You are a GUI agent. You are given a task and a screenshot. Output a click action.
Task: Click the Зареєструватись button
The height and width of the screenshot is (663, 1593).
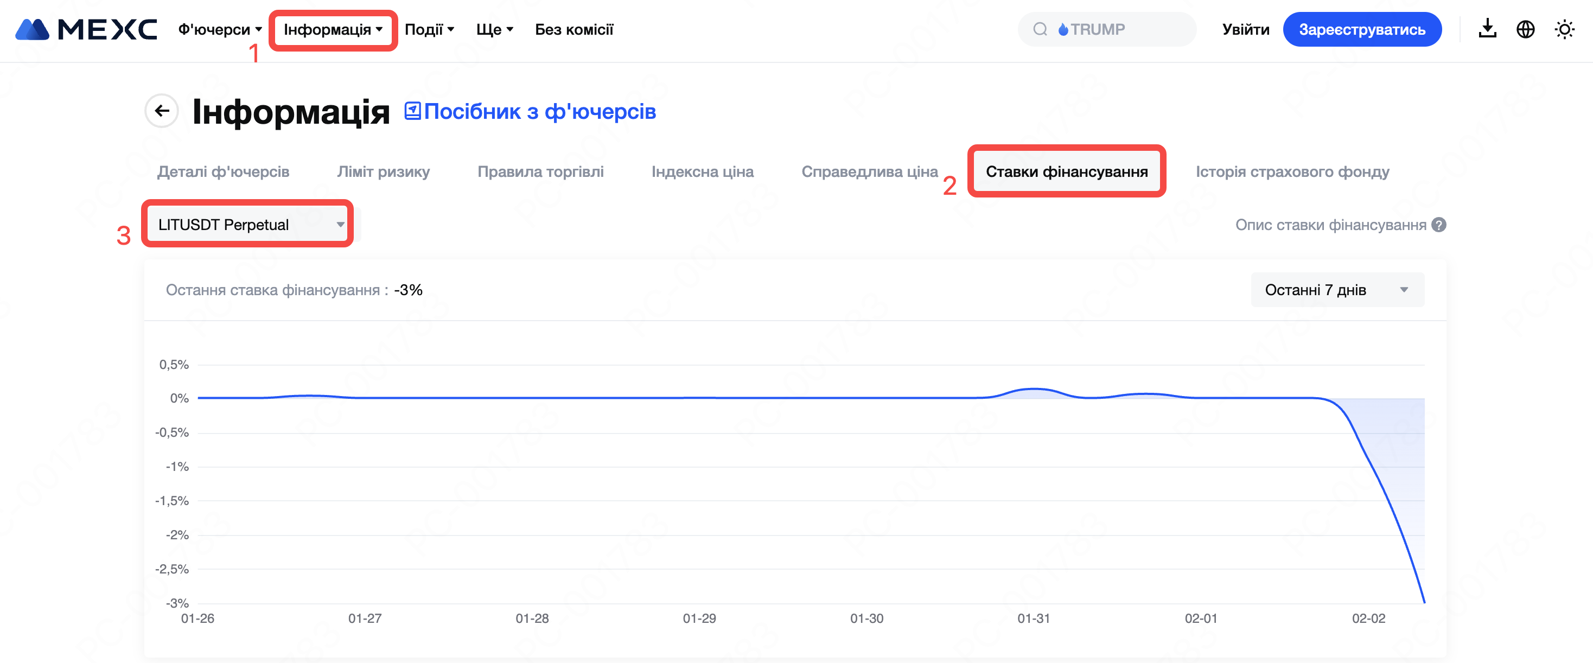pyautogui.click(x=1362, y=29)
